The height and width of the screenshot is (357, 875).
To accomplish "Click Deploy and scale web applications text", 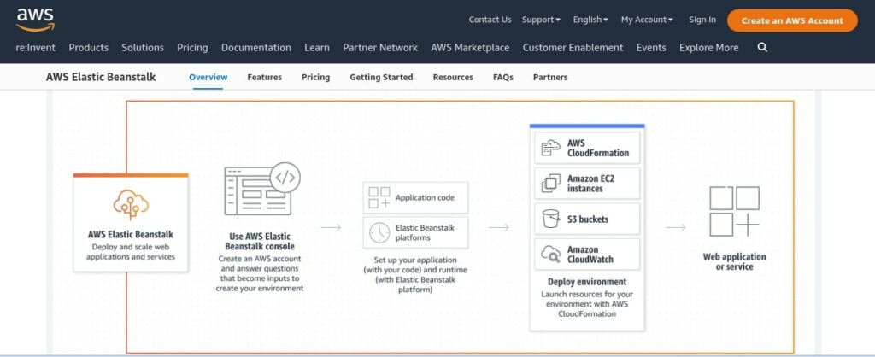I will point(131,252).
